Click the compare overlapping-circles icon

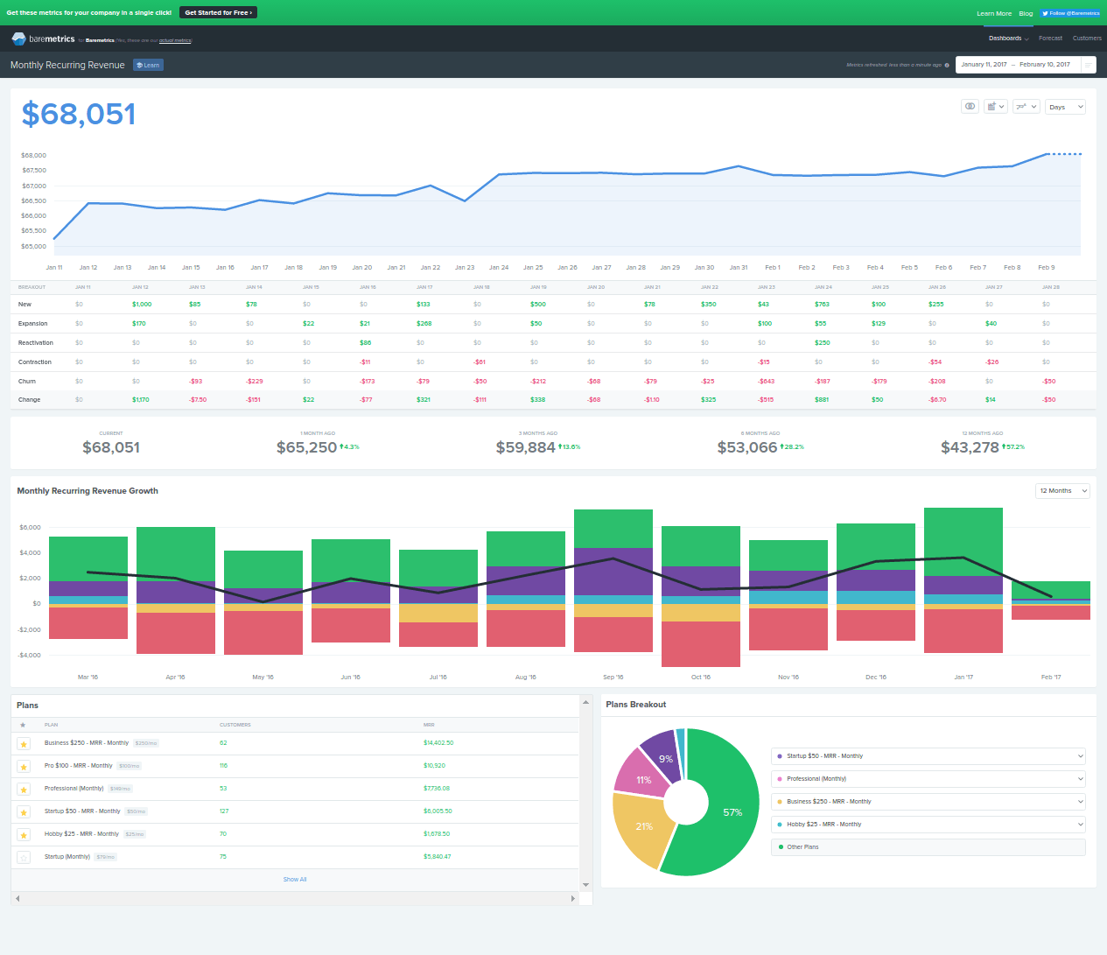pos(970,107)
